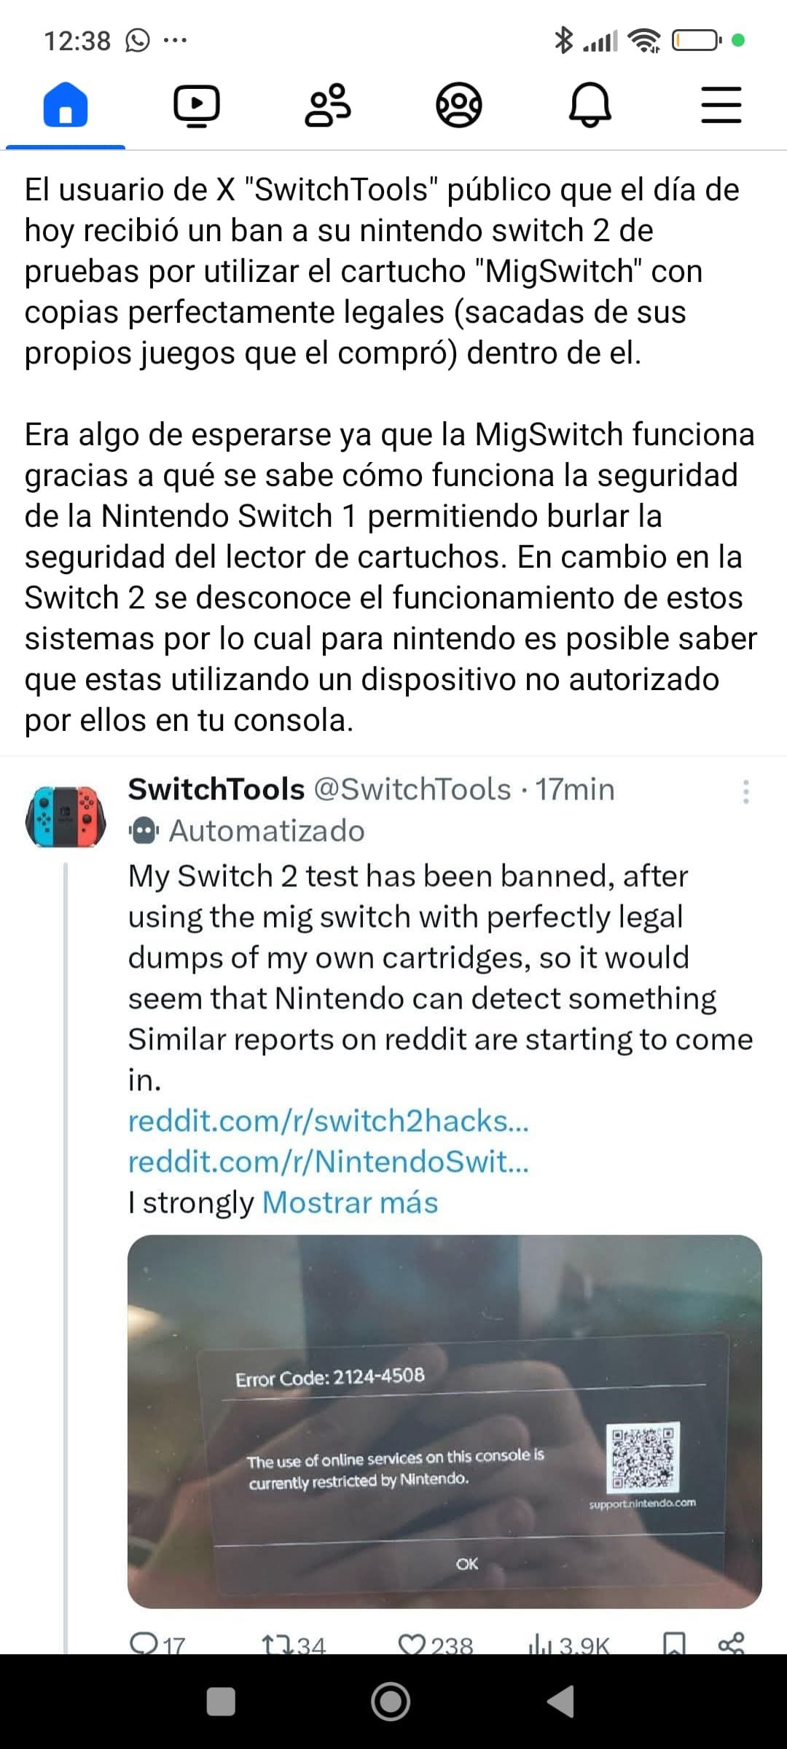Open the Video tab

(x=197, y=106)
